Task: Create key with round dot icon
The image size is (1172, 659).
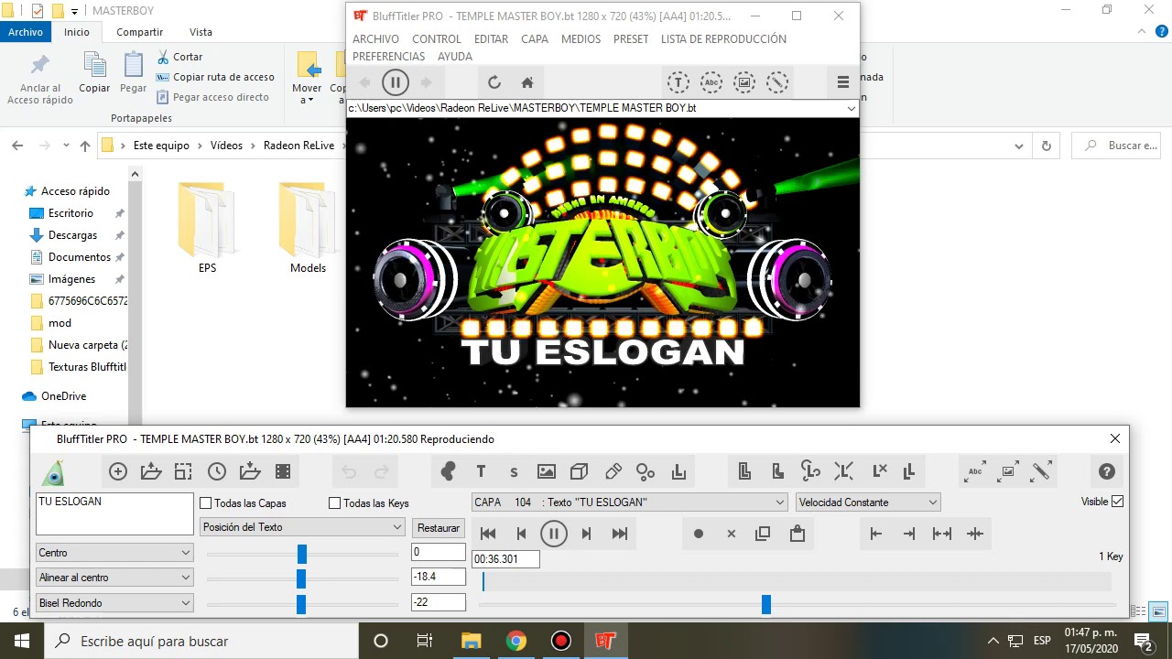Action: [699, 534]
